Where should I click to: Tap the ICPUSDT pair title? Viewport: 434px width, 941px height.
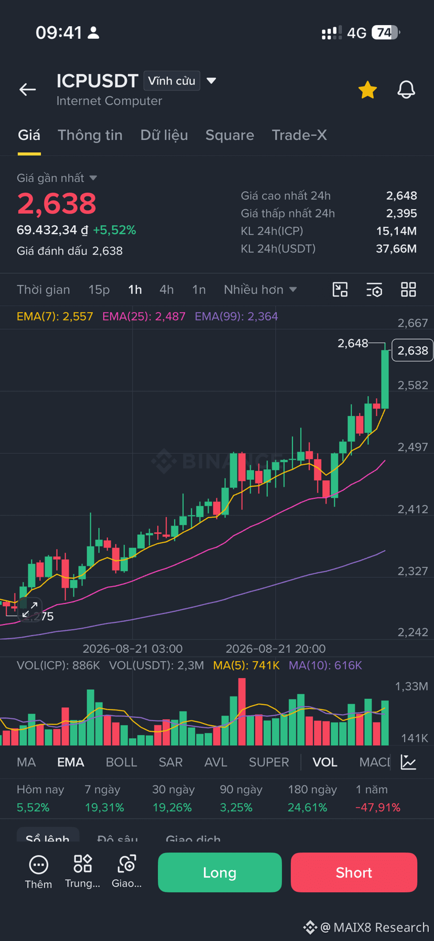tap(97, 81)
